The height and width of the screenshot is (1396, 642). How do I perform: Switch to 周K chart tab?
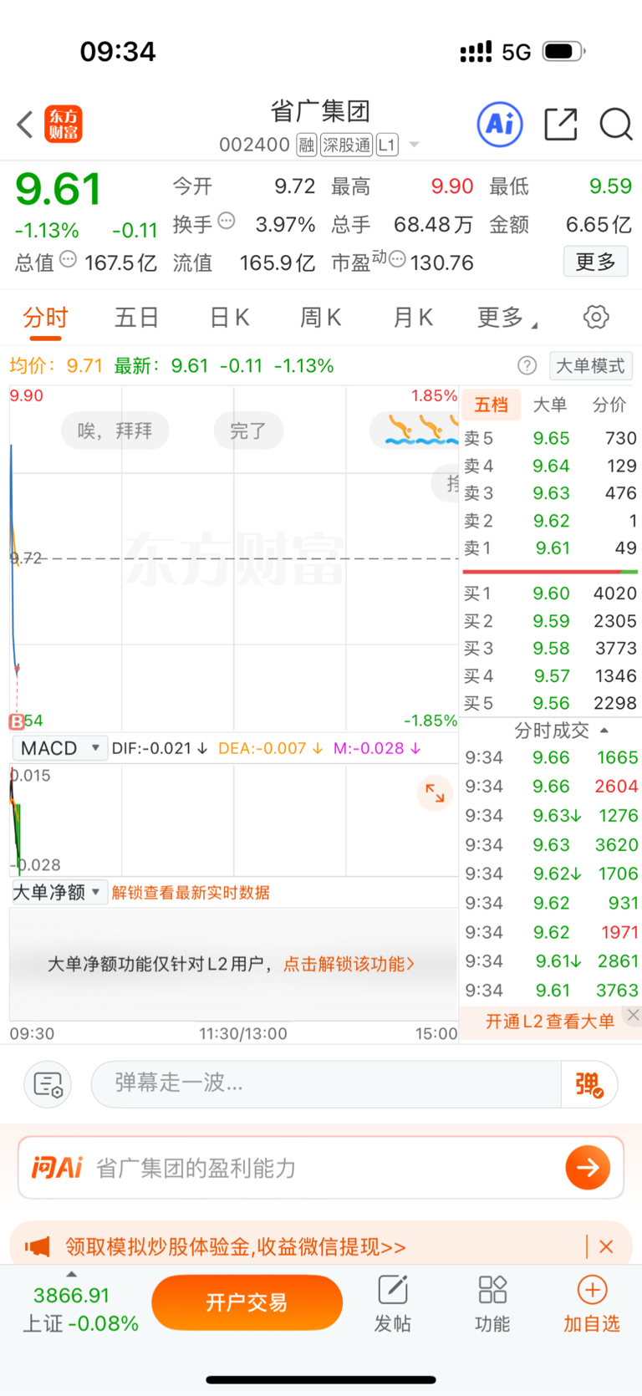[320, 318]
